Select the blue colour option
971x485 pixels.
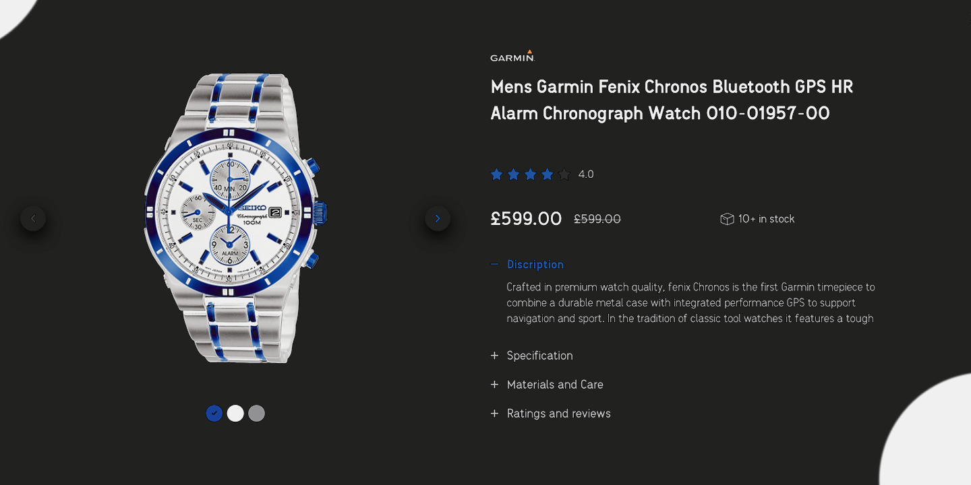tap(214, 414)
